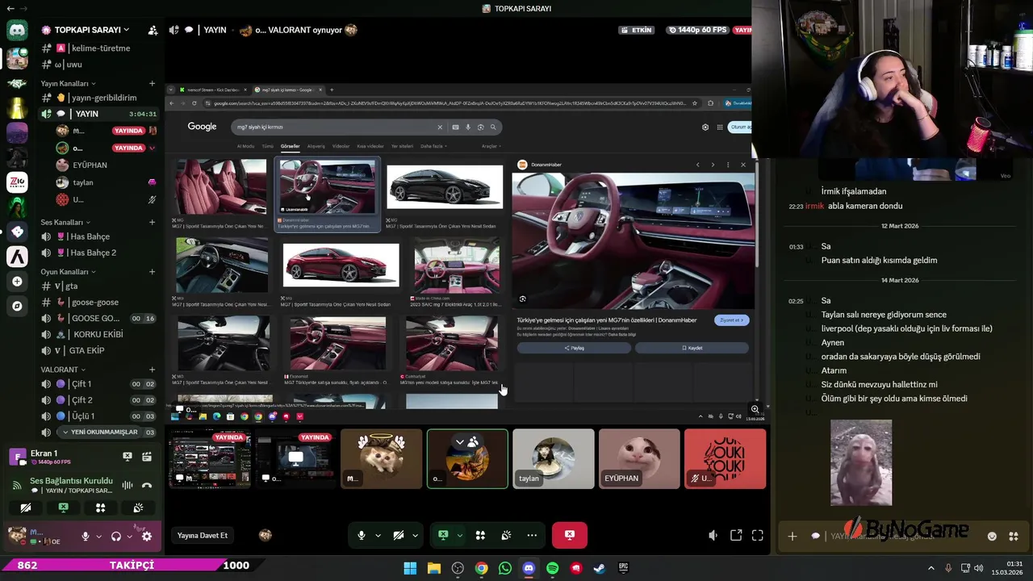Open the ZIO Gaming server icon
This screenshot has width=1033, height=581.
coord(17,182)
